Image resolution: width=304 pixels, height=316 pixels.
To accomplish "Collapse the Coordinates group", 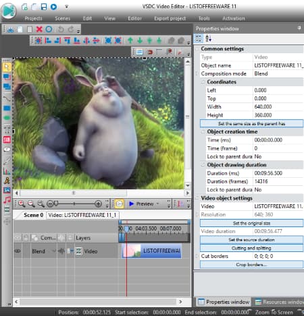I will [203, 82].
